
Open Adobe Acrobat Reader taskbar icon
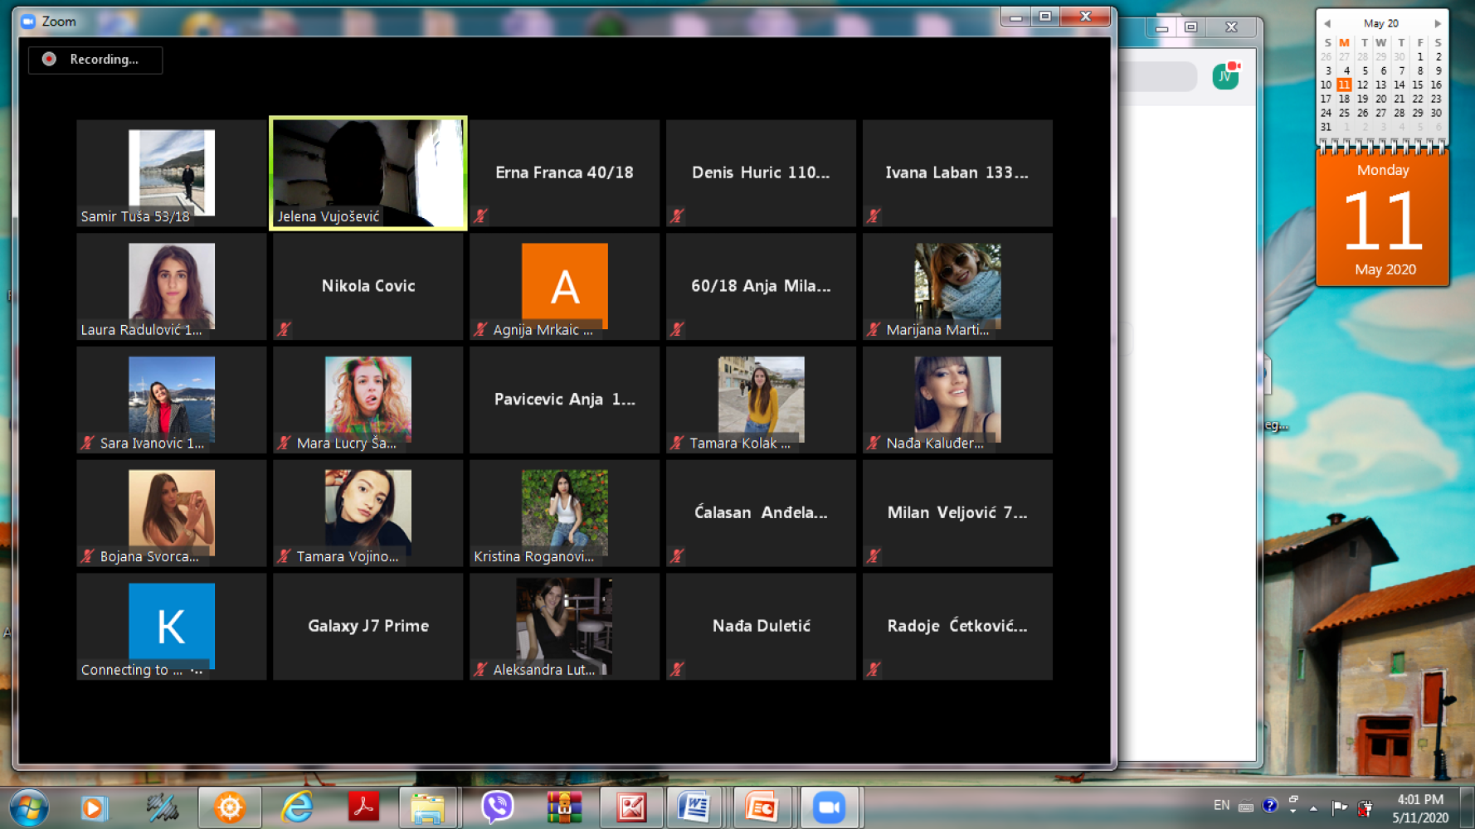tap(363, 807)
